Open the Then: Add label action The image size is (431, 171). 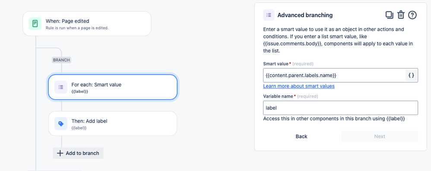pos(113,124)
